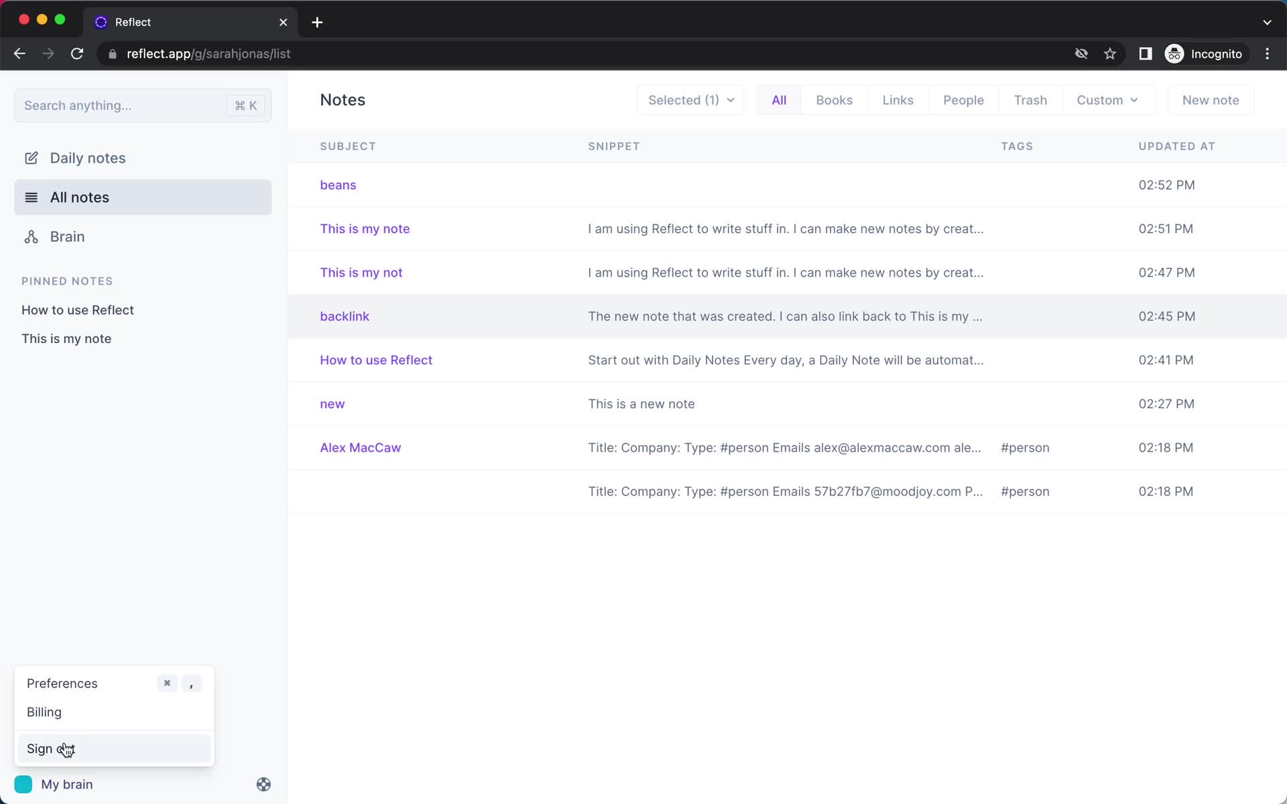
Task: Click the browser back arrow
Action: pyautogui.click(x=19, y=54)
